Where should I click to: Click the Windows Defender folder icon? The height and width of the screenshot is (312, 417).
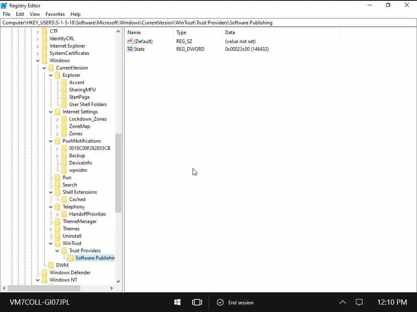[45, 273]
